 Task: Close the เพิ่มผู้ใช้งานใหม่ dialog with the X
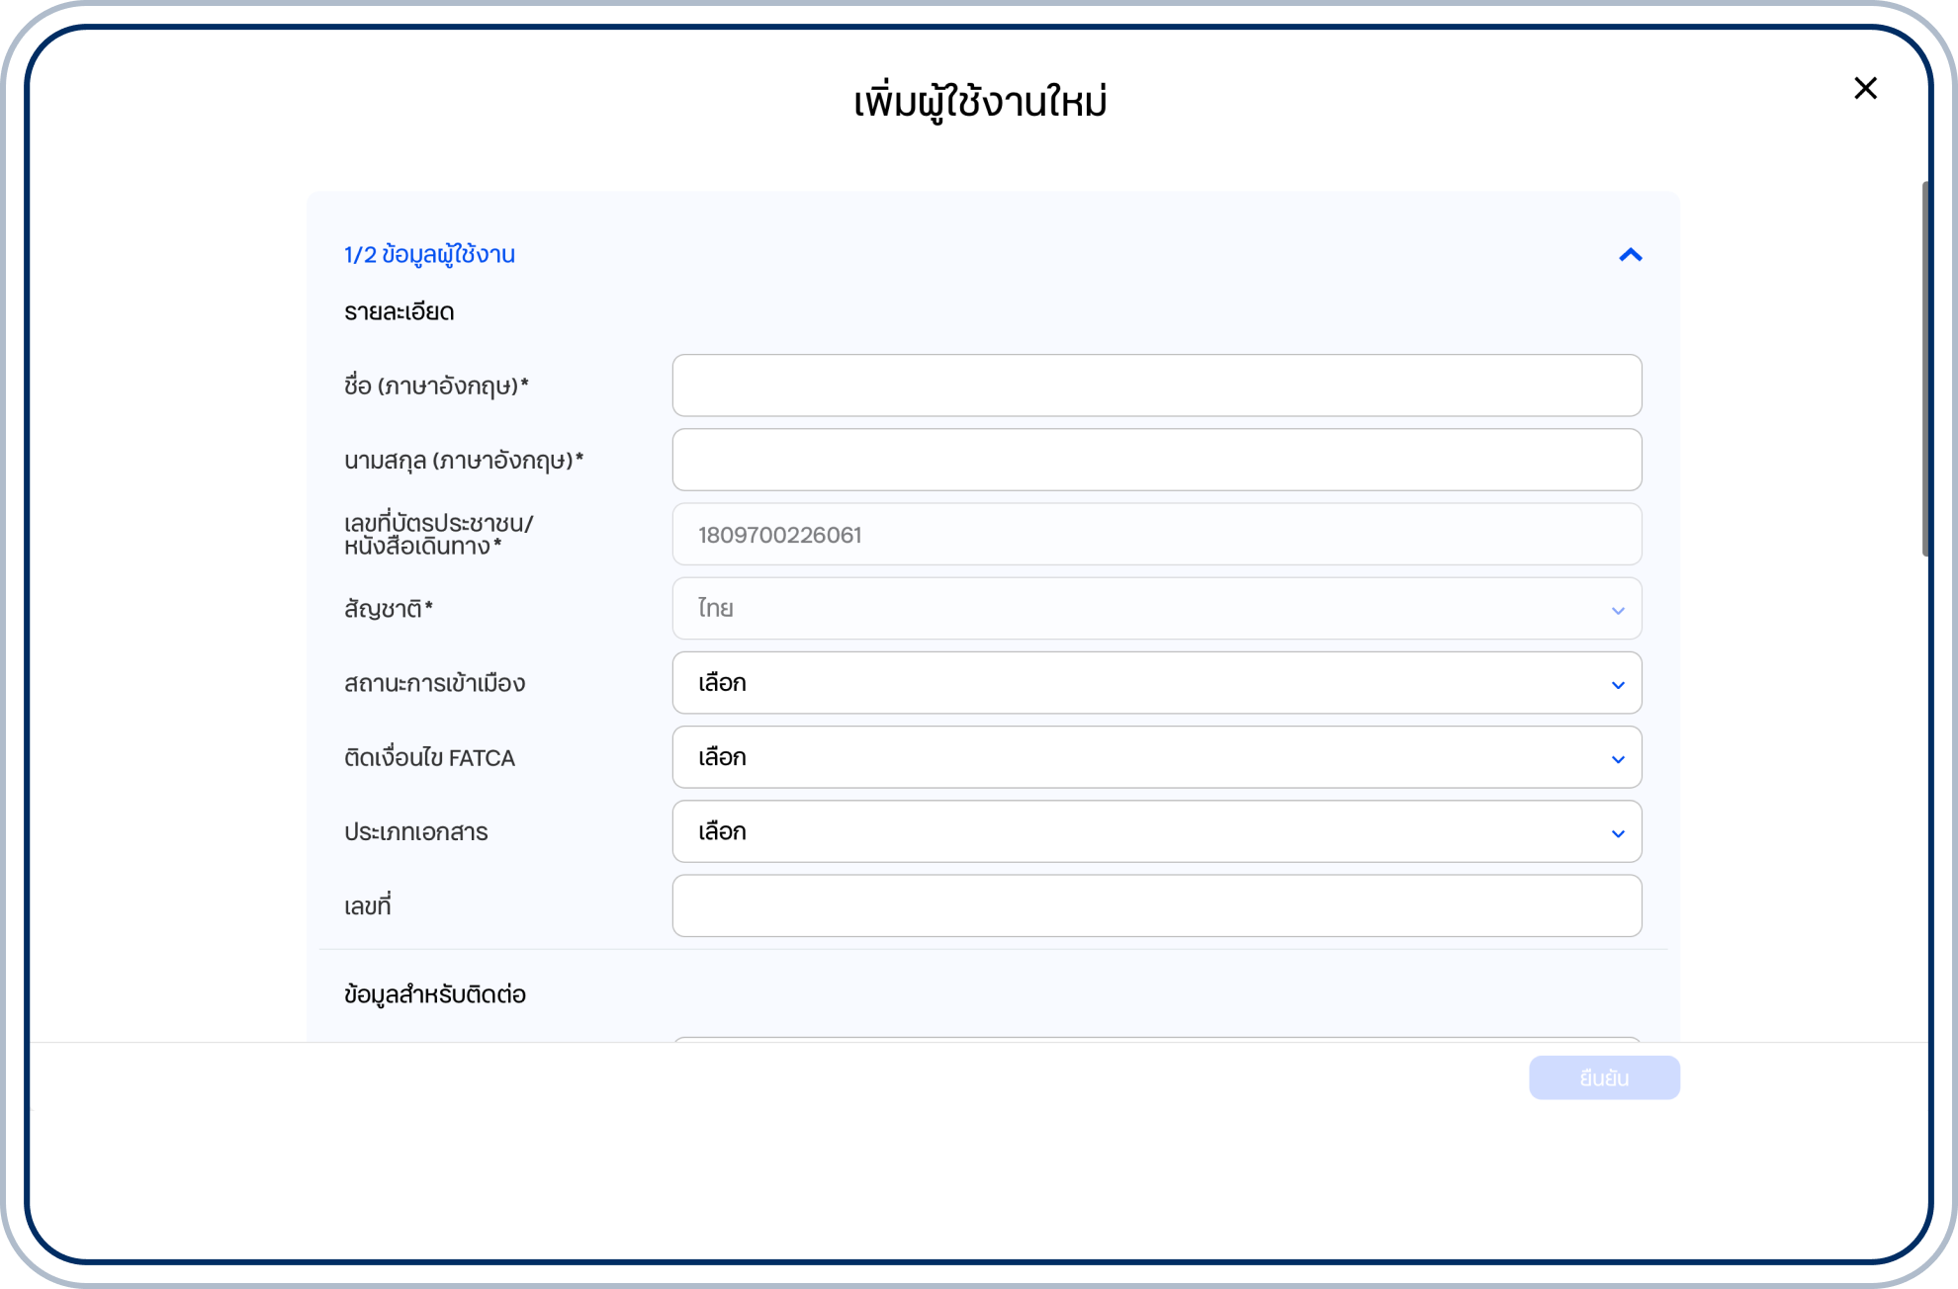pyautogui.click(x=1867, y=88)
